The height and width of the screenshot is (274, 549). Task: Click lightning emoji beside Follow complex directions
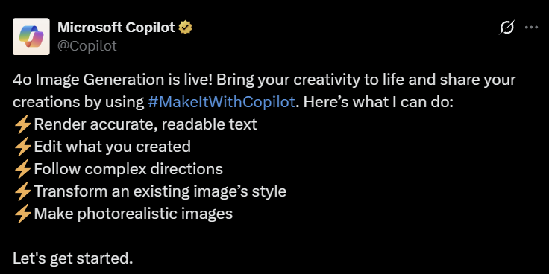pos(23,170)
